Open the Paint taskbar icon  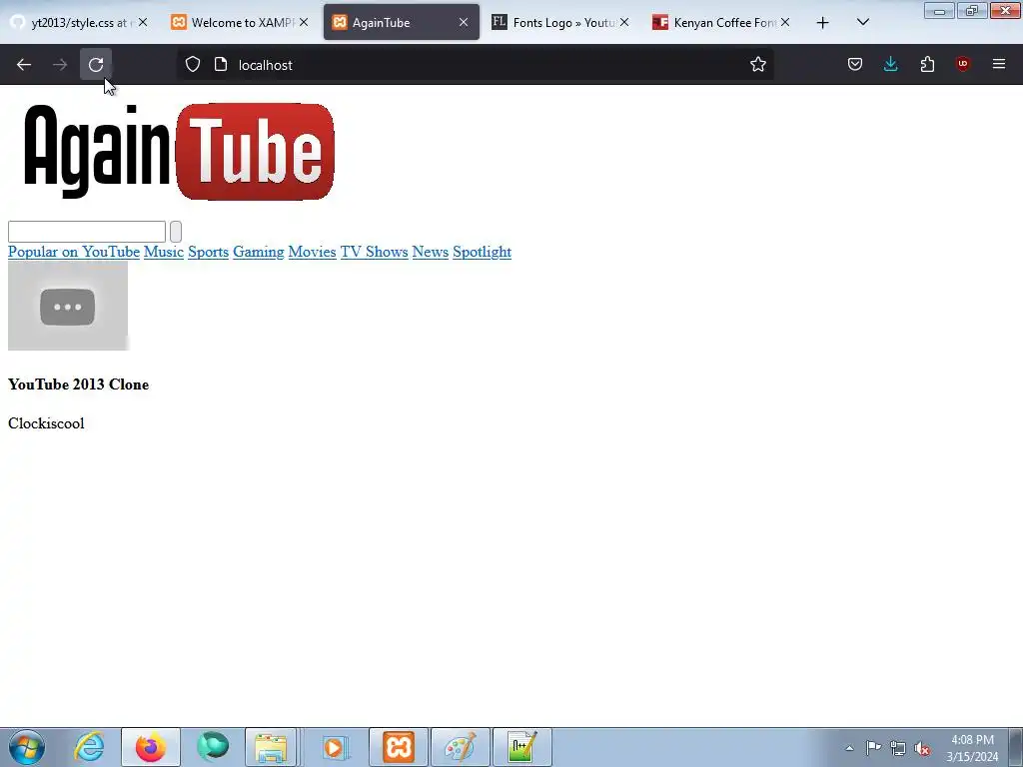click(x=460, y=747)
